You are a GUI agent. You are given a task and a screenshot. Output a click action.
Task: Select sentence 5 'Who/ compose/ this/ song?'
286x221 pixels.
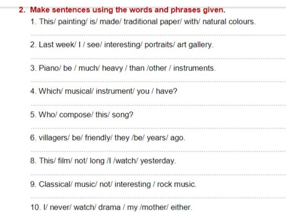82,115
